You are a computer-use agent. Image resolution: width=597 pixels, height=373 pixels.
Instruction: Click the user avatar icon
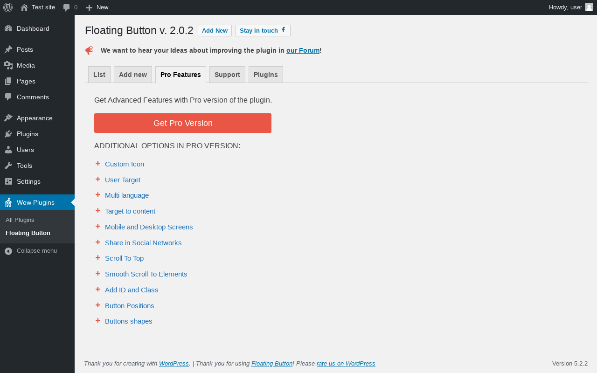589,7
